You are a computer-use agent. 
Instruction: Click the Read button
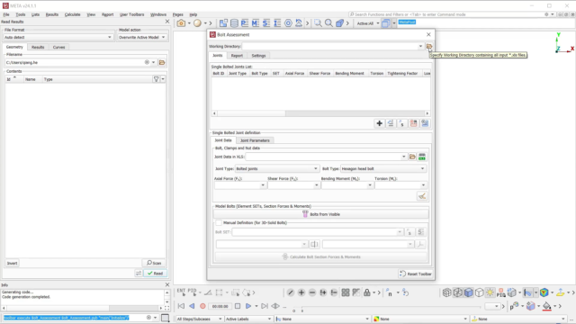click(x=155, y=274)
